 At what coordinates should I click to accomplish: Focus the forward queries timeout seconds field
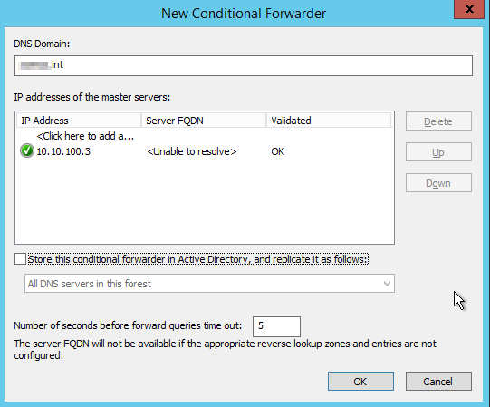[276, 326]
